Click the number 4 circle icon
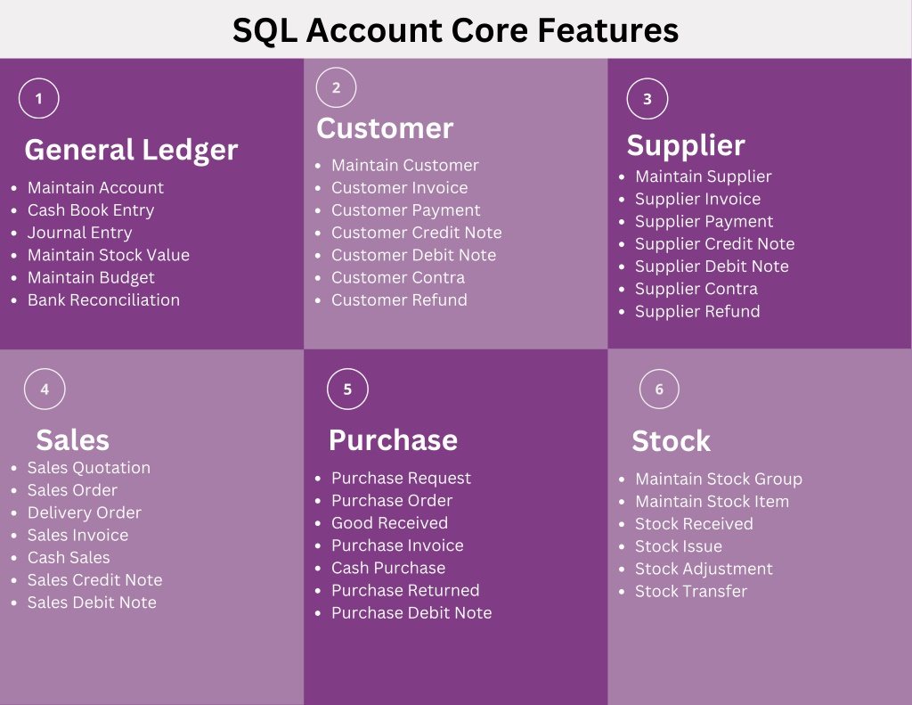The image size is (912, 705). [x=45, y=389]
